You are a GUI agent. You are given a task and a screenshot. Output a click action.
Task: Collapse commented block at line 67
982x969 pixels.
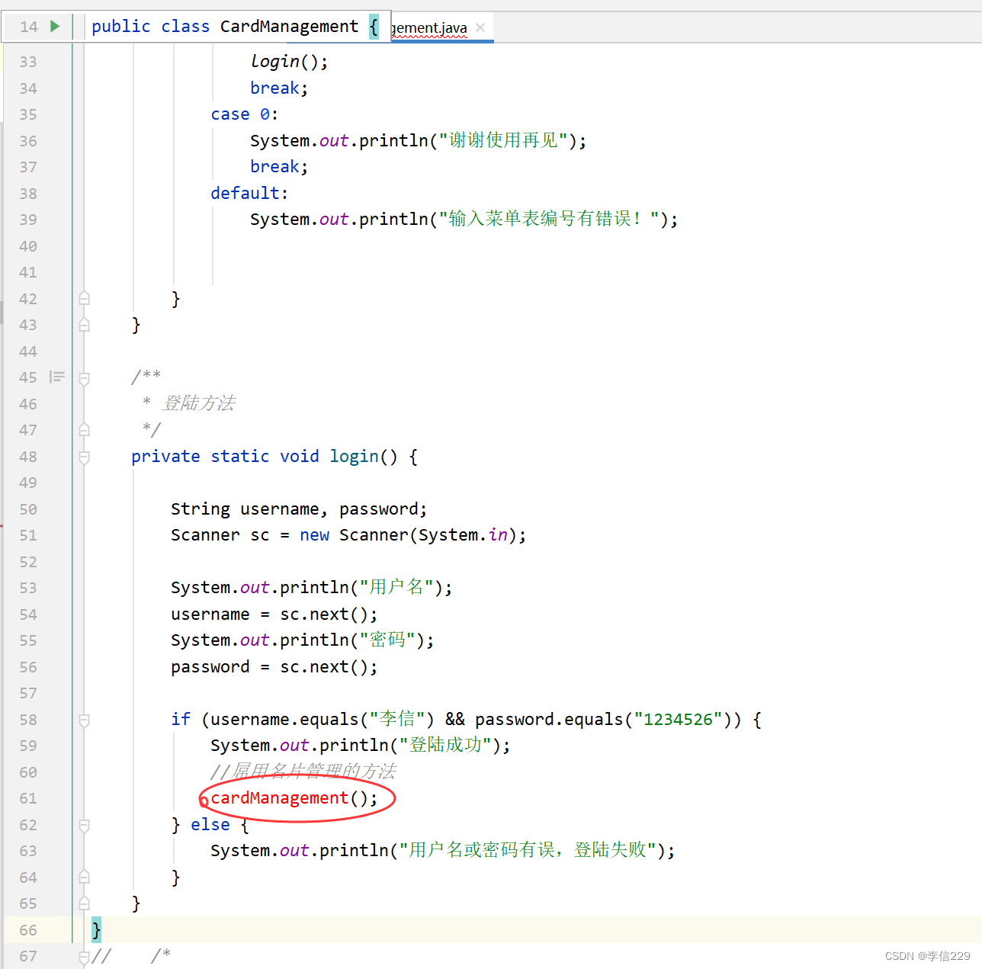click(85, 956)
